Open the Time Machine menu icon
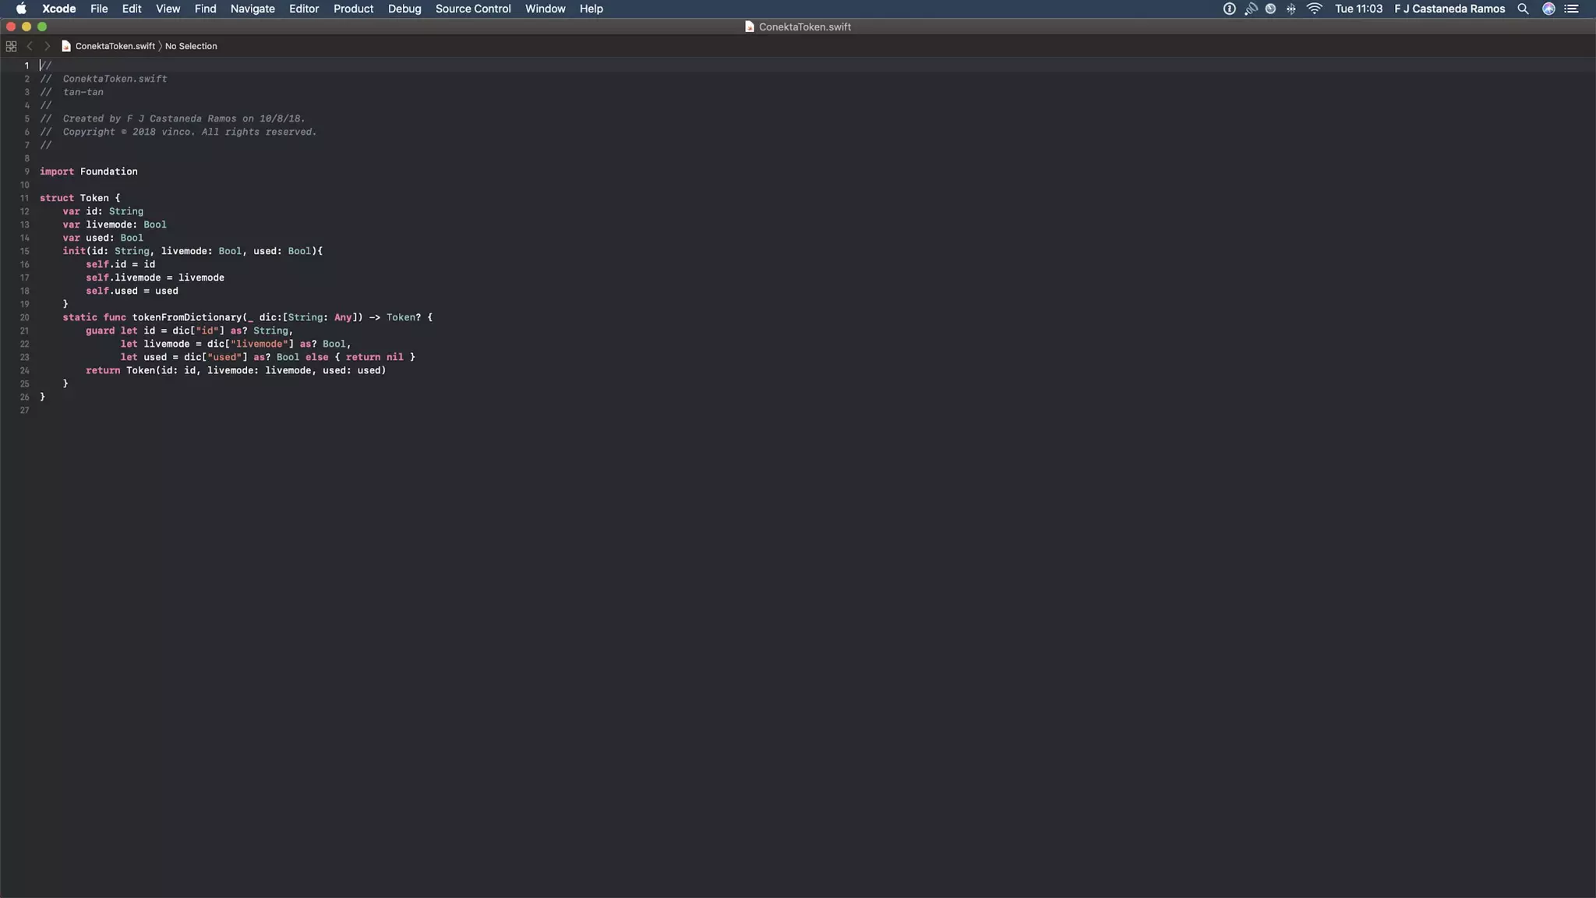 tap(1270, 9)
